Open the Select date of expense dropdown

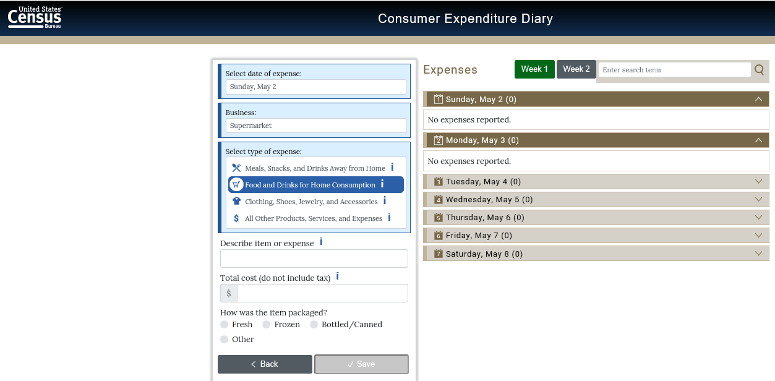[x=315, y=87]
